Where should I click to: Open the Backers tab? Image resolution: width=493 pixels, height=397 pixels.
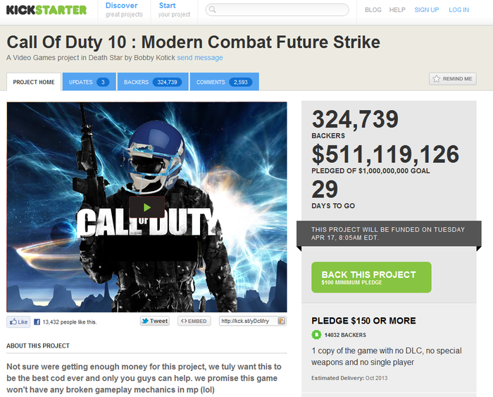152,82
